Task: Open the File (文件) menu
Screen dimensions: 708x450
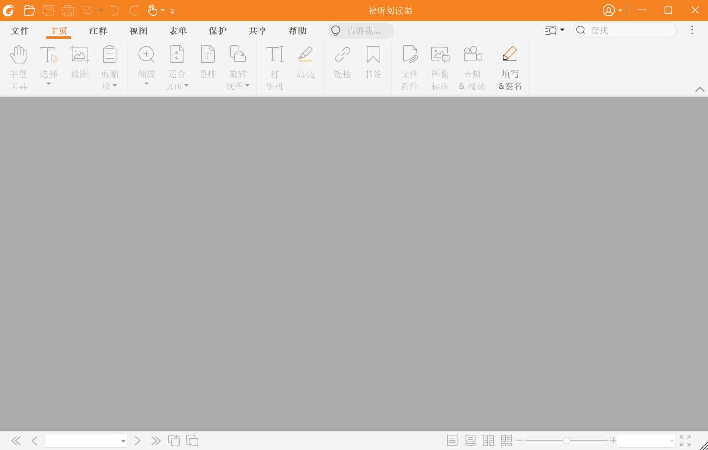Action: [x=20, y=31]
